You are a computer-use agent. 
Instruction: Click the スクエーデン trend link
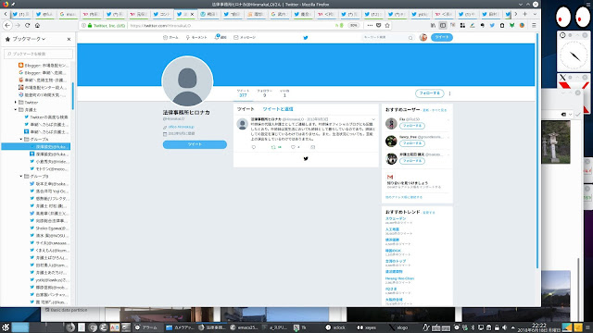pyautogui.click(x=396, y=218)
